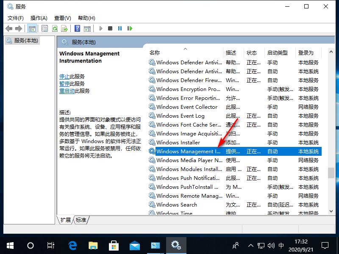The width and height of the screenshot is (339, 254).
Task: Open the 查看(V) menu
Action: [62, 18]
